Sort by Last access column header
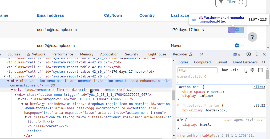This screenshot has width=270, height=139. point(180,15)
